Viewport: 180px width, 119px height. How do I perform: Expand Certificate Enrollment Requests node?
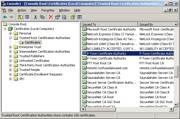10,75
